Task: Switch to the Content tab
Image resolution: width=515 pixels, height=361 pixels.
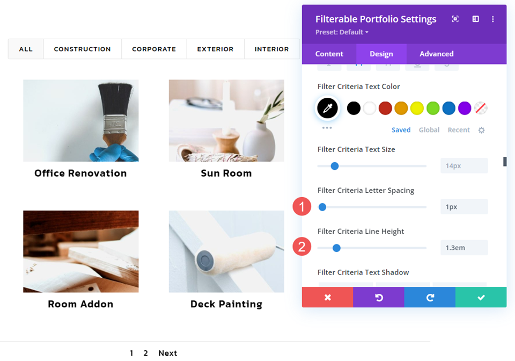Action: tap(329, 54)
